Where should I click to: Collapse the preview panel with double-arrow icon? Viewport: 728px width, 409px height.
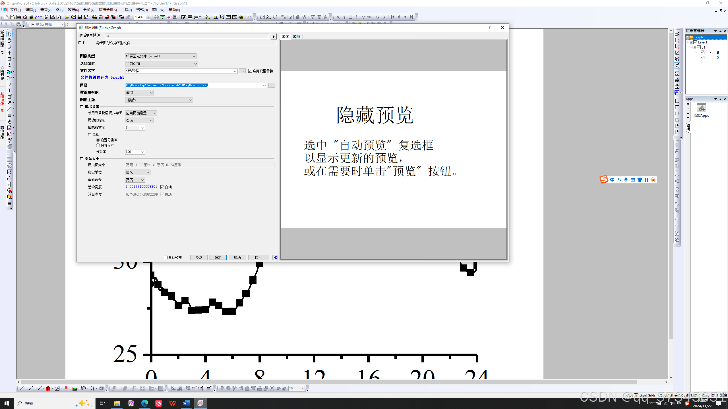click(275, 257)
